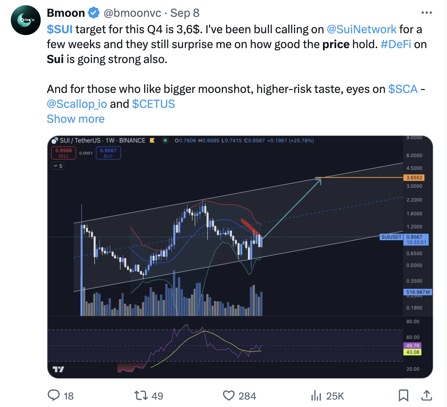This screenshot has width=447, height=407.
Task: Reply to the tweet via comment icon
Action: [x=54, y=395]
